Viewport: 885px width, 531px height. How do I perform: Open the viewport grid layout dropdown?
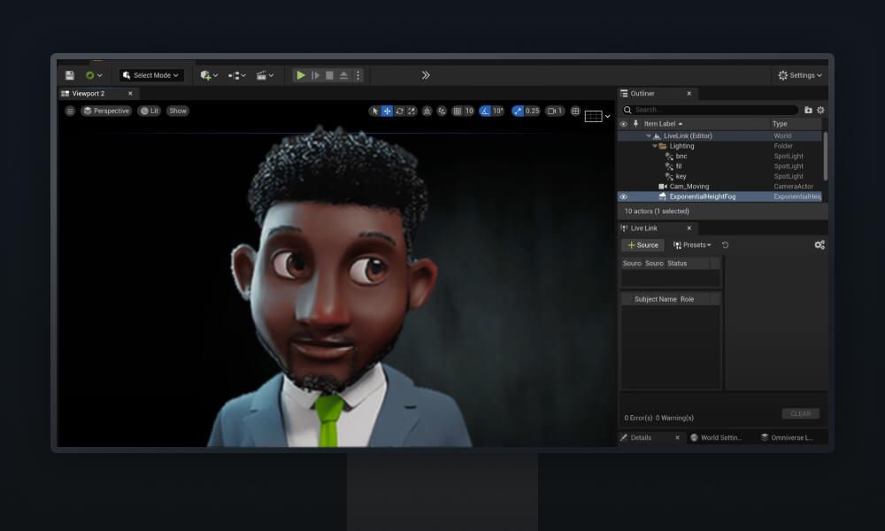pyautogui.click(x=597, y=116)
